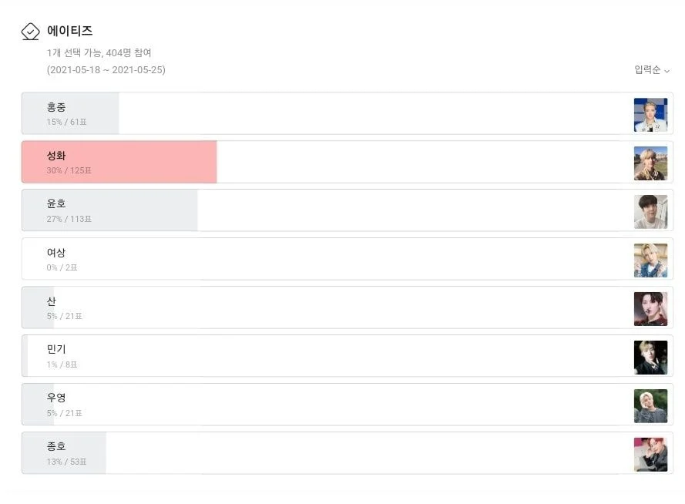685x504 pixels.
Task: Pick the 민기 poll option
Action: [x=348, y=355]
